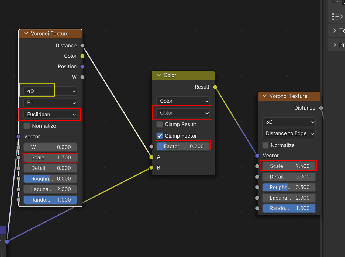
Task: Click the Factor slider set to 0.200
Action: [x=183, y=146]
